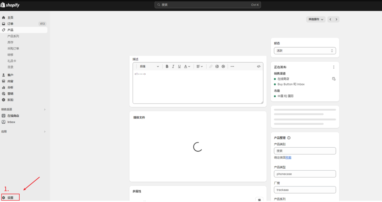Open 订单 in the sidebar
Image resolution: width=382 pixels, height=202 pixels.
tap(10, 24)
